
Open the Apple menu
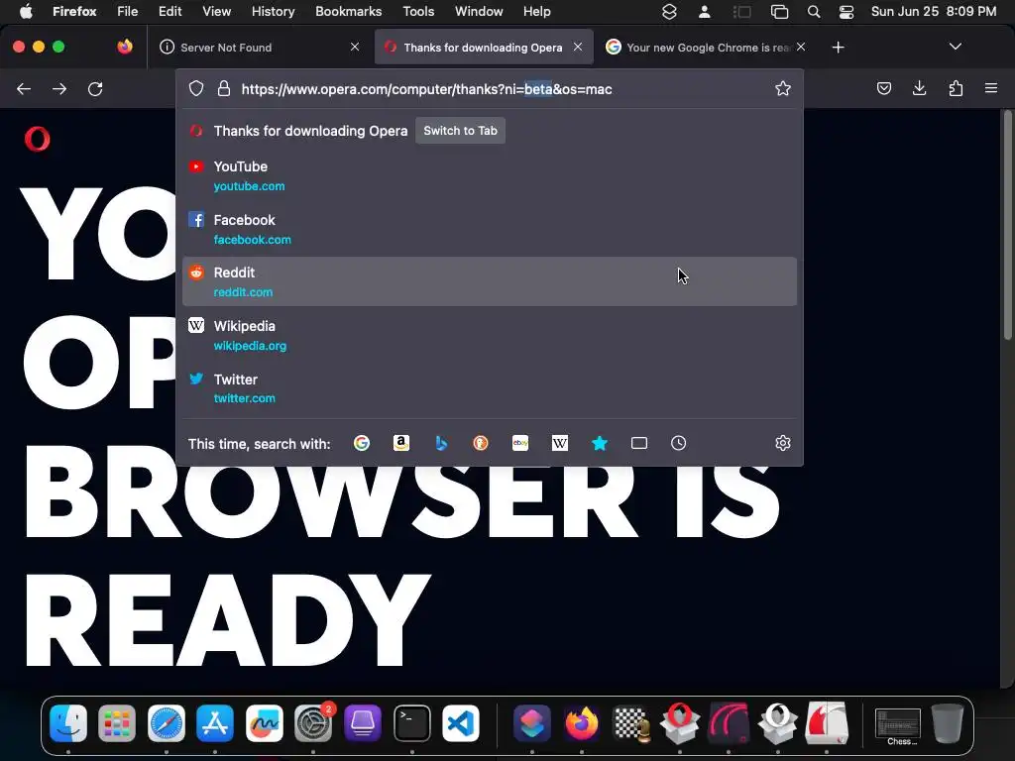[26, 11]
